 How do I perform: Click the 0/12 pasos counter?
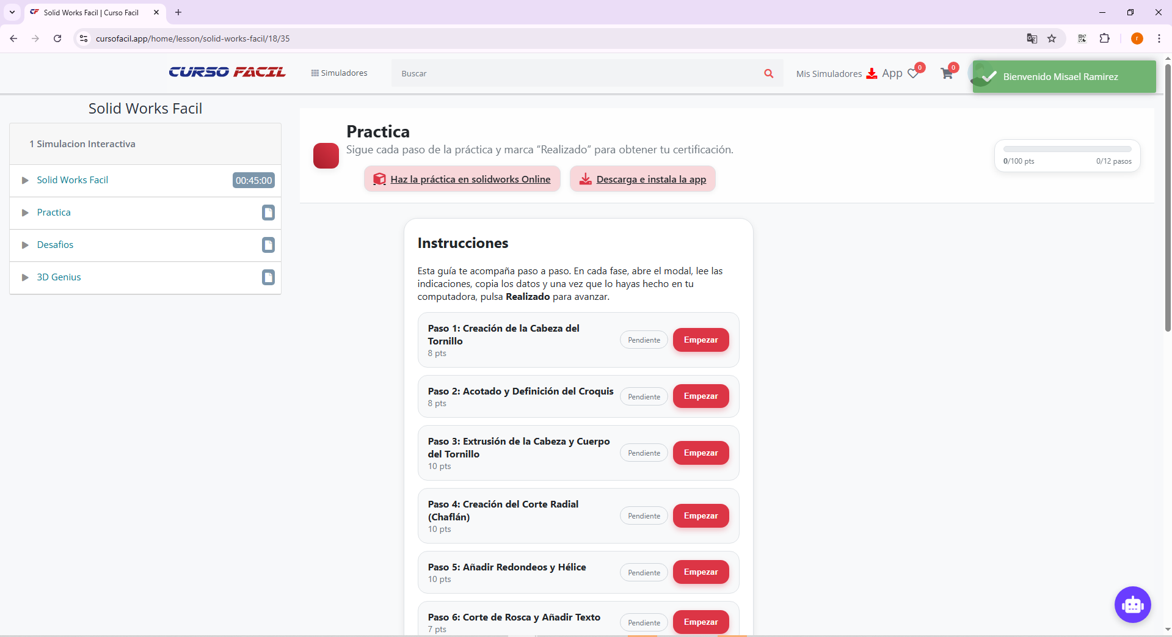1113,161
